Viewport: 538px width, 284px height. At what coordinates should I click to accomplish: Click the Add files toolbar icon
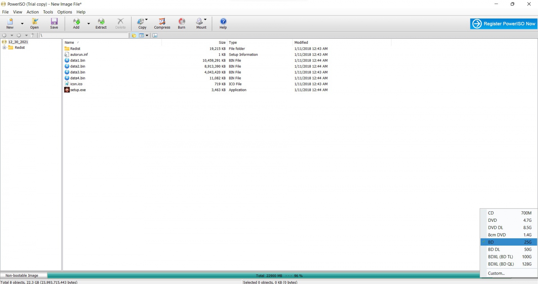point(76,24)
